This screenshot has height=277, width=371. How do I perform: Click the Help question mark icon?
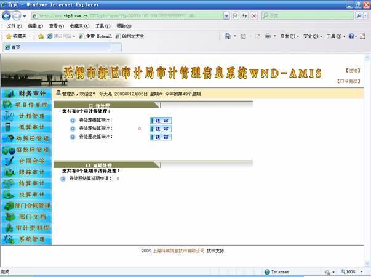[x=351, y=36]
